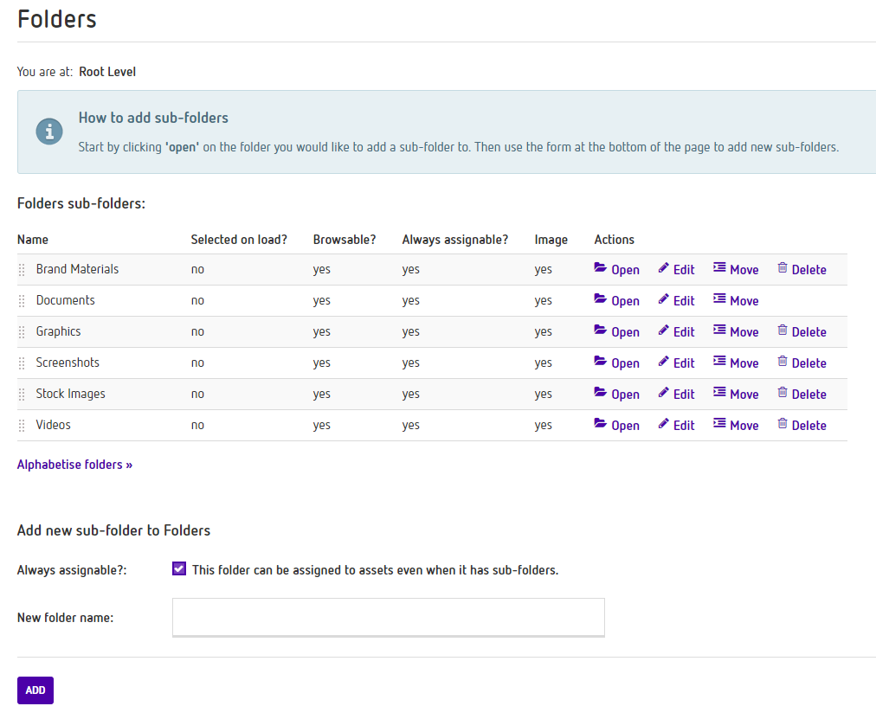Click the How to add sub-folders heading
Screen dimensions: 876x719
tap(153, 118)
